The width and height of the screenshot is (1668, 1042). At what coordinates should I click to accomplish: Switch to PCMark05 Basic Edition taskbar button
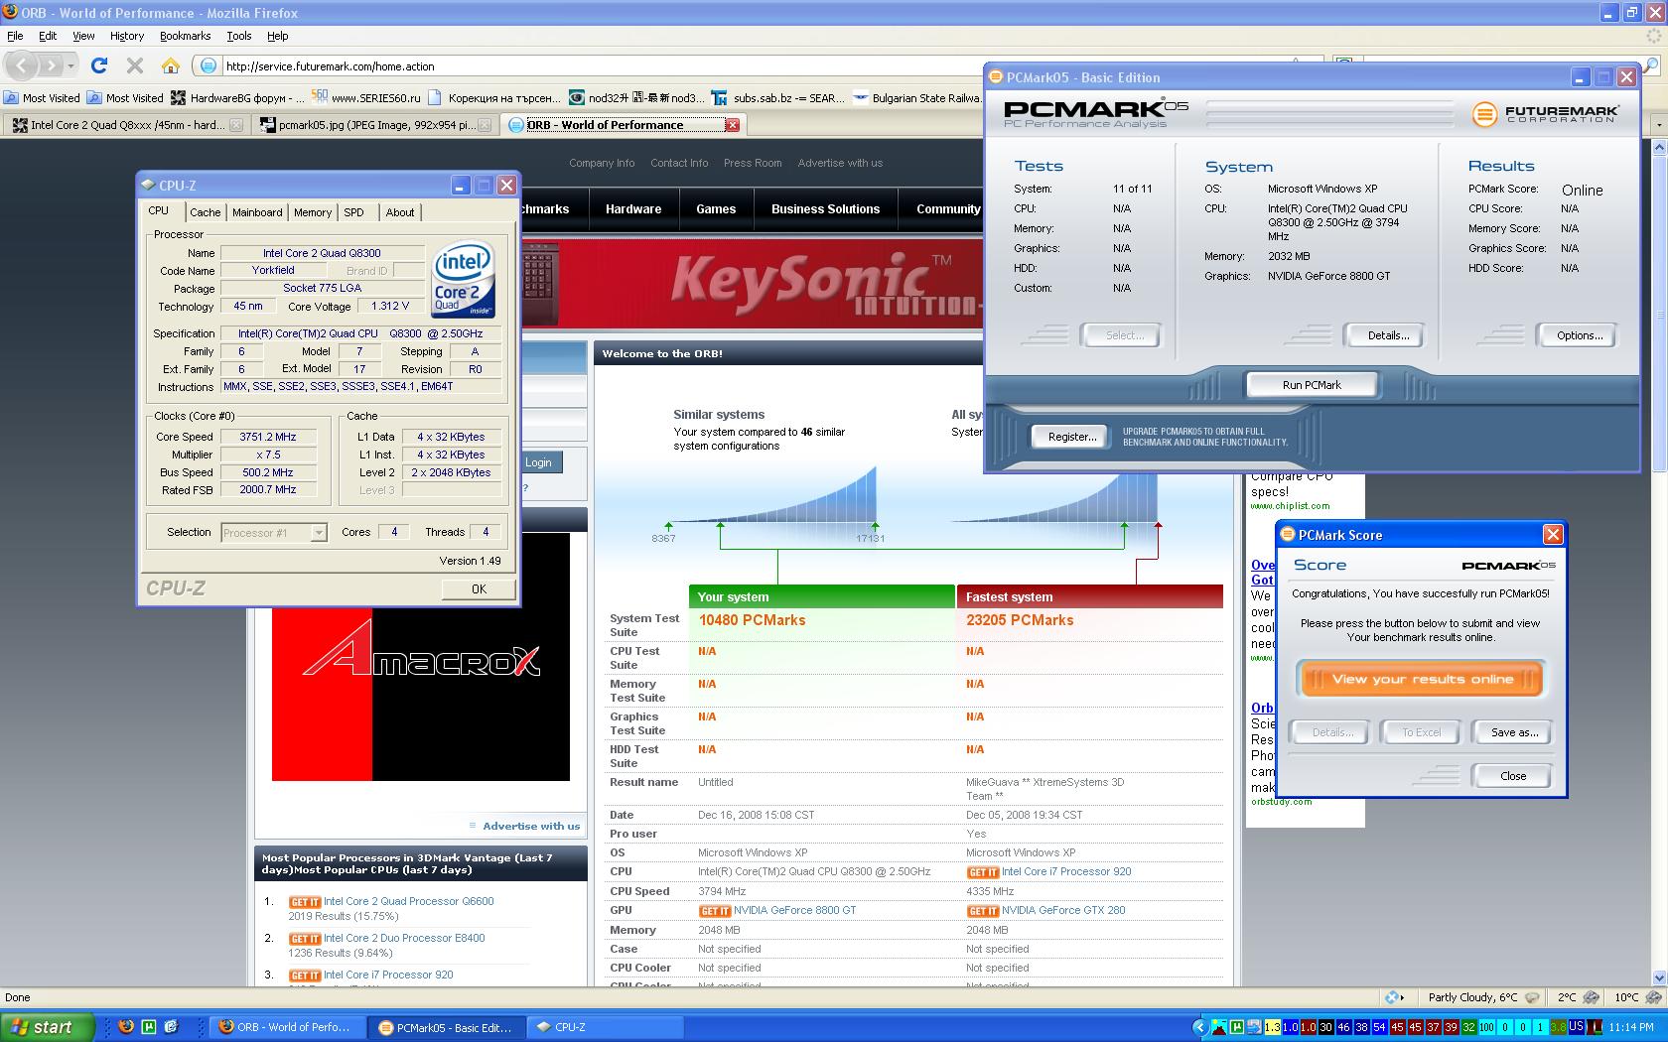point(447,1027)
